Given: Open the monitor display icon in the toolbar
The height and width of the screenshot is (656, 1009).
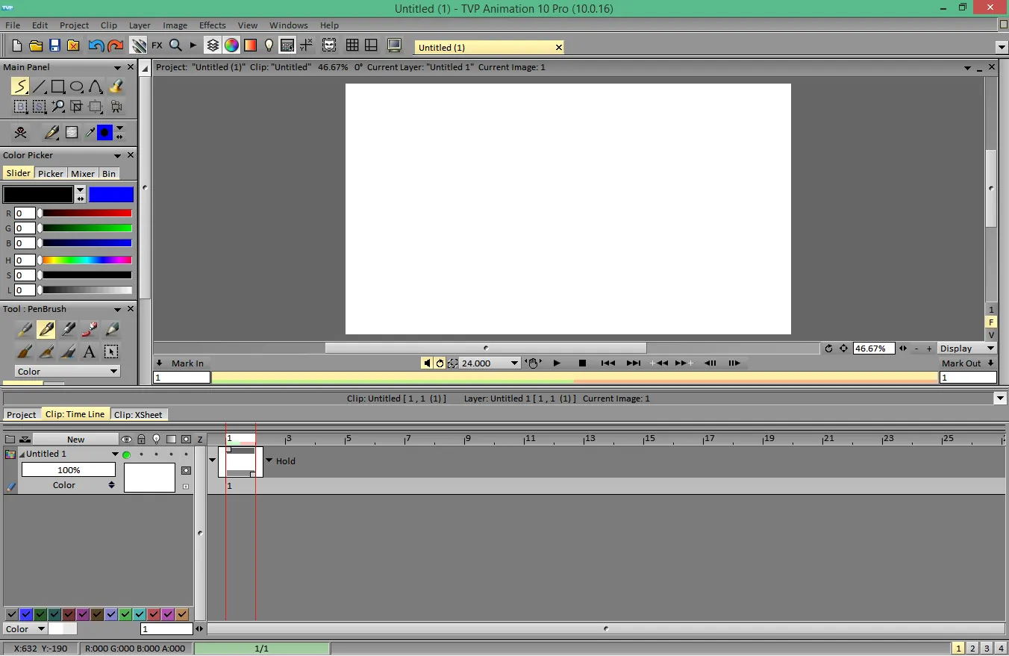Looking at the screenshot, I should pos(394,46).
